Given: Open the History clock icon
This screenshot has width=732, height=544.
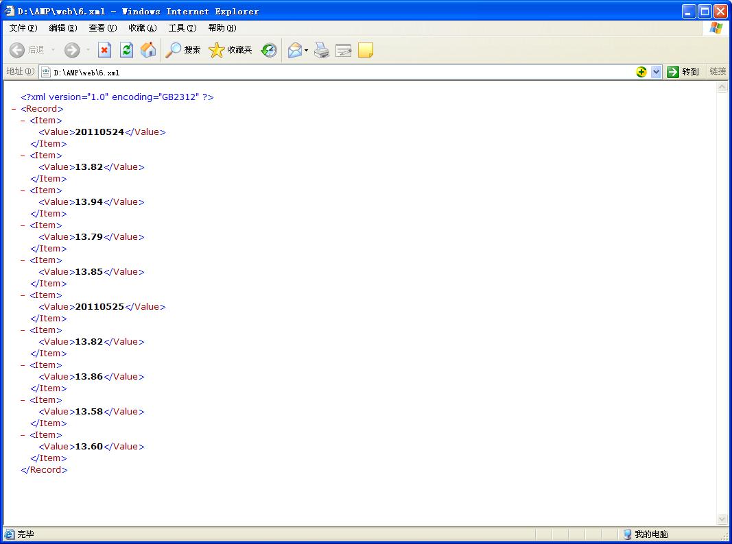Looking at the screenshot, I should pyautogui.click(x=269, y=50).
